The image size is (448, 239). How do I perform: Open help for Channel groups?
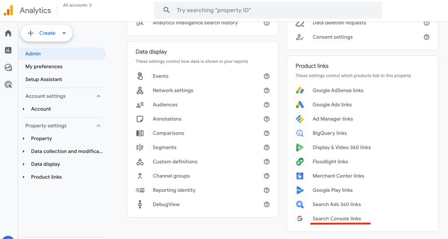click(266, 176)
